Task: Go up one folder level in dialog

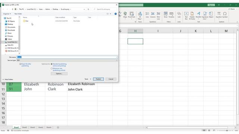Action: 12,9
